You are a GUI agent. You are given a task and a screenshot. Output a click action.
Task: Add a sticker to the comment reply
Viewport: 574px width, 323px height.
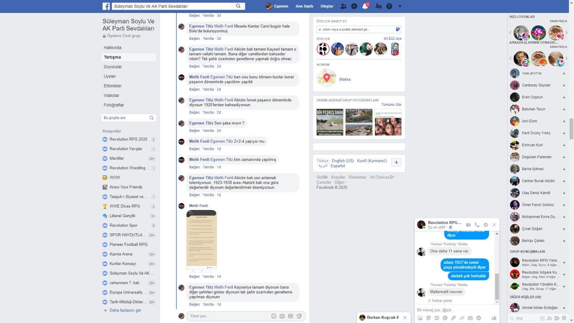pyautogui.click(x=299, y=316)
